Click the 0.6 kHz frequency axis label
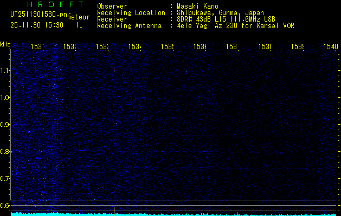Image resolution: width=341 pixels, height=216 pixels. [5, 205]
